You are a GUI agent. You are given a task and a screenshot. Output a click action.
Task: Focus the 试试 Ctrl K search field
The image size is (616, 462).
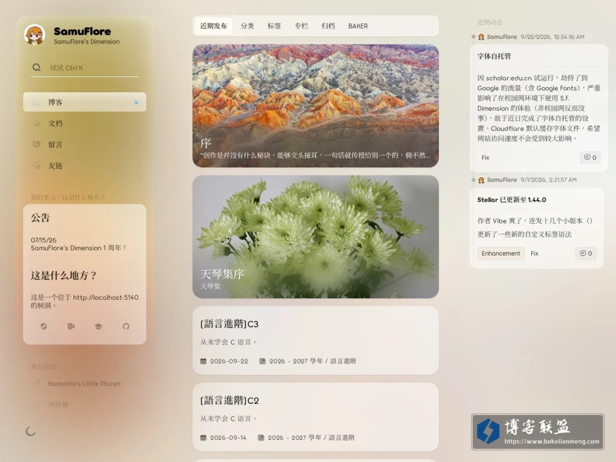click(x=85, y=67)
